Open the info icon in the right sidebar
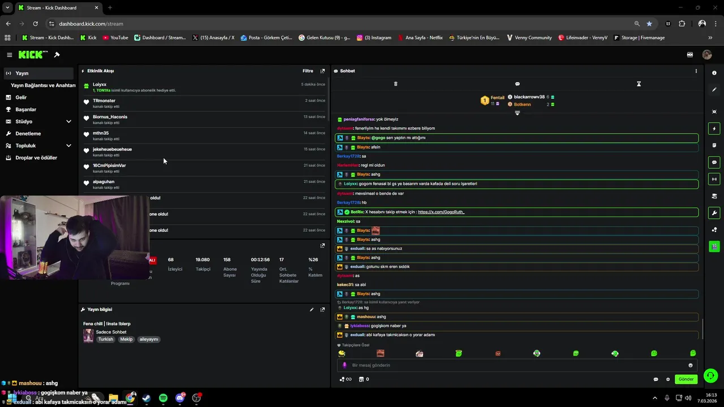The width and height of the screenshot is (724, 407). pyautogui.click(x=714, y=73)
